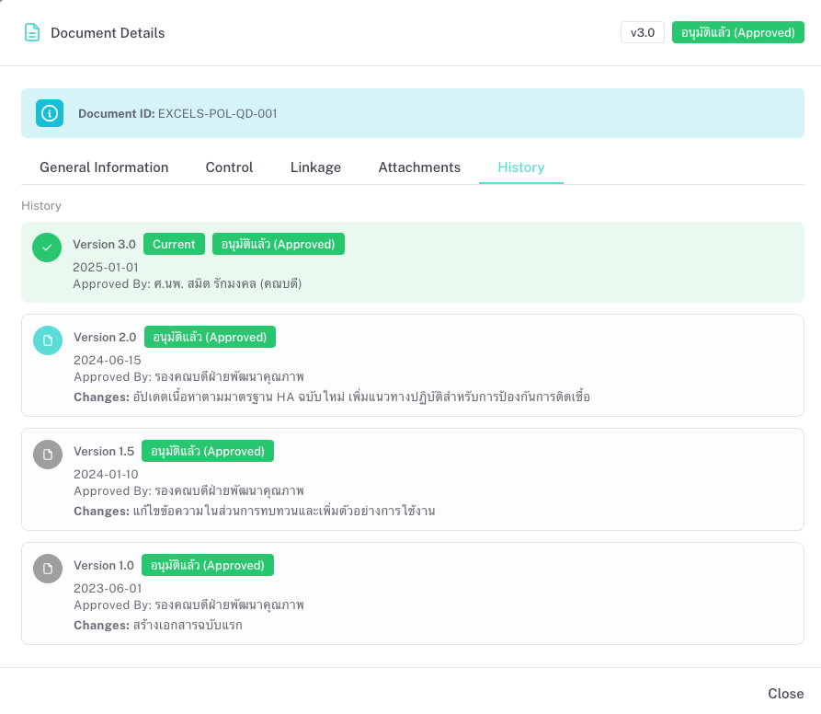The height and width of the screenshot is (714, 821).
Task: Open the General Information tab
Action: [104, 167]
